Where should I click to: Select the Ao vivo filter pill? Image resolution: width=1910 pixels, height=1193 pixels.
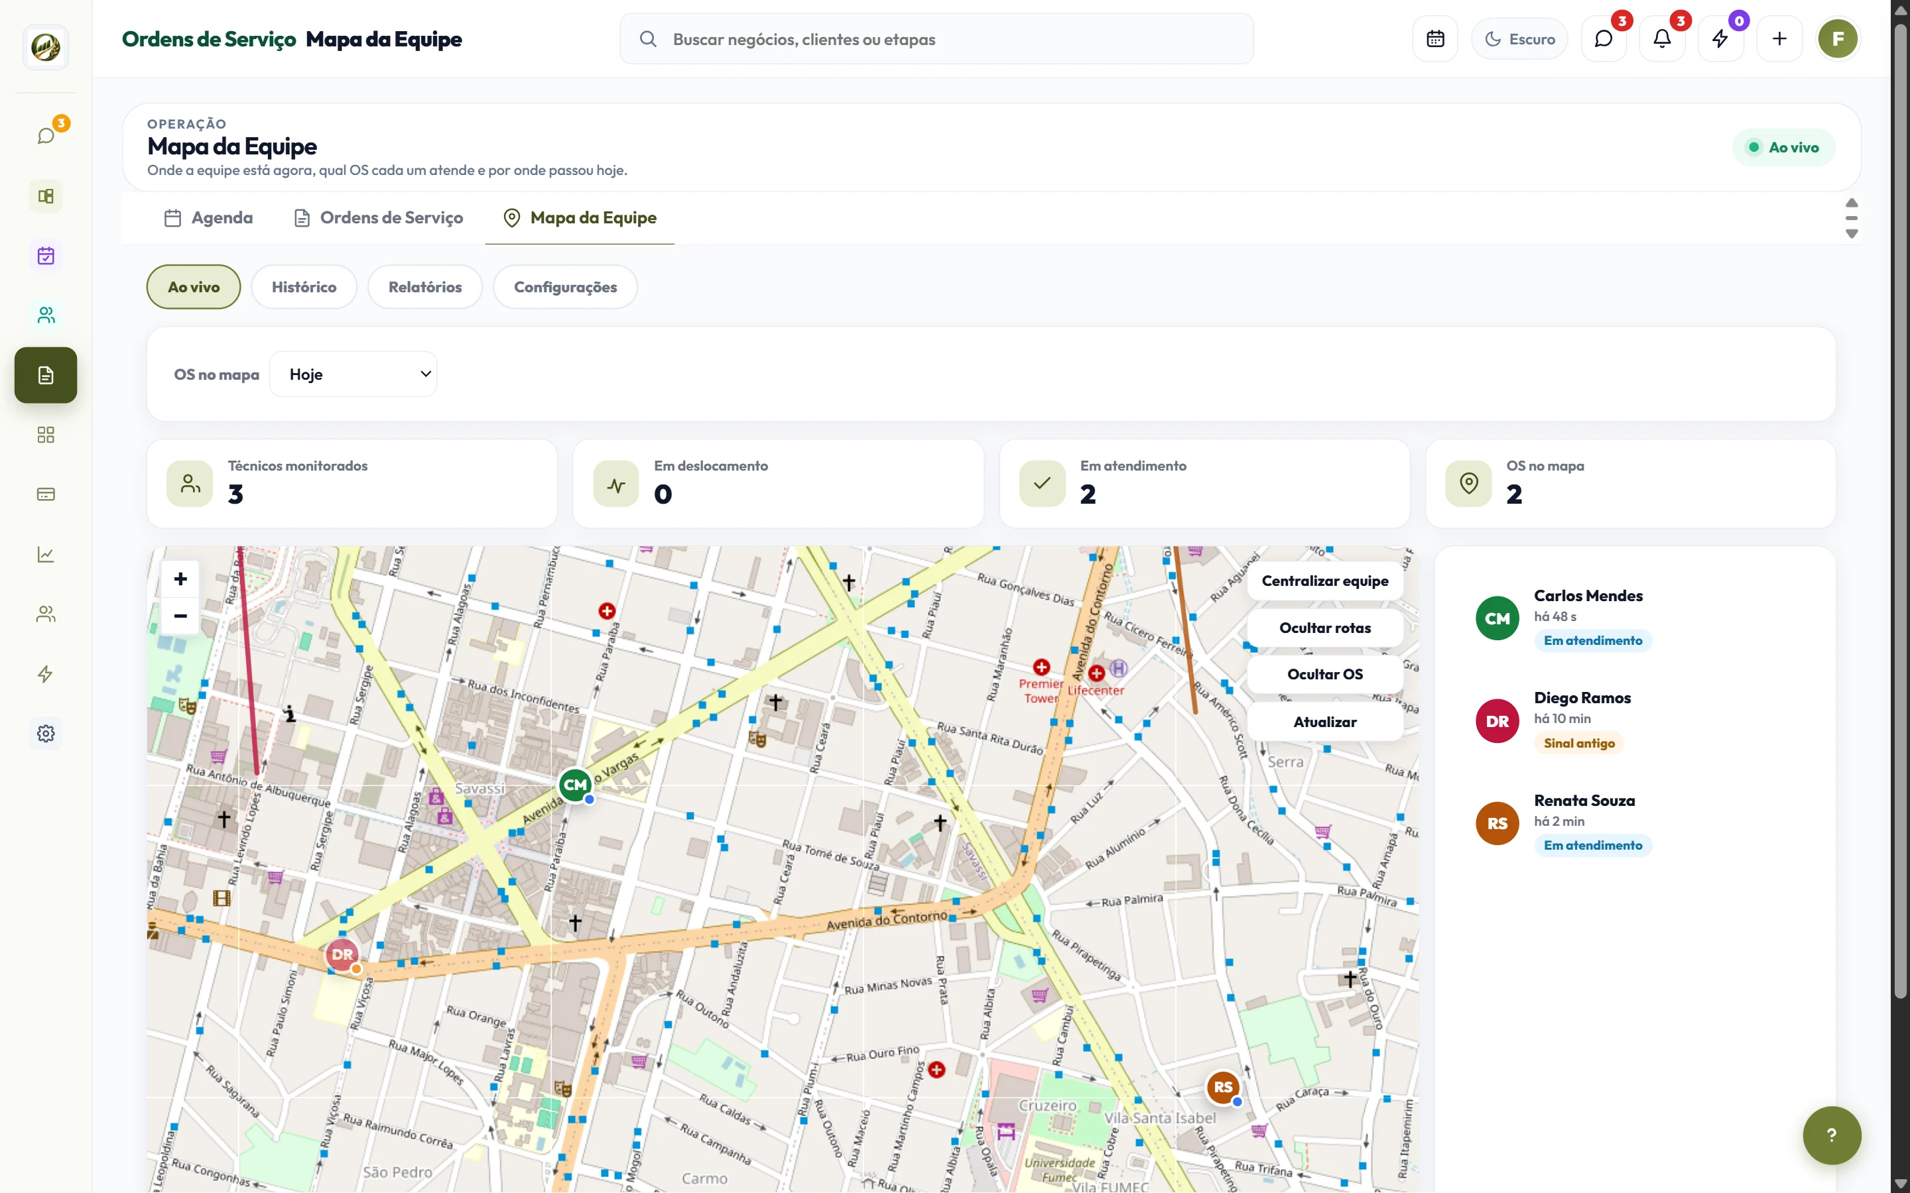coord(194,286)
